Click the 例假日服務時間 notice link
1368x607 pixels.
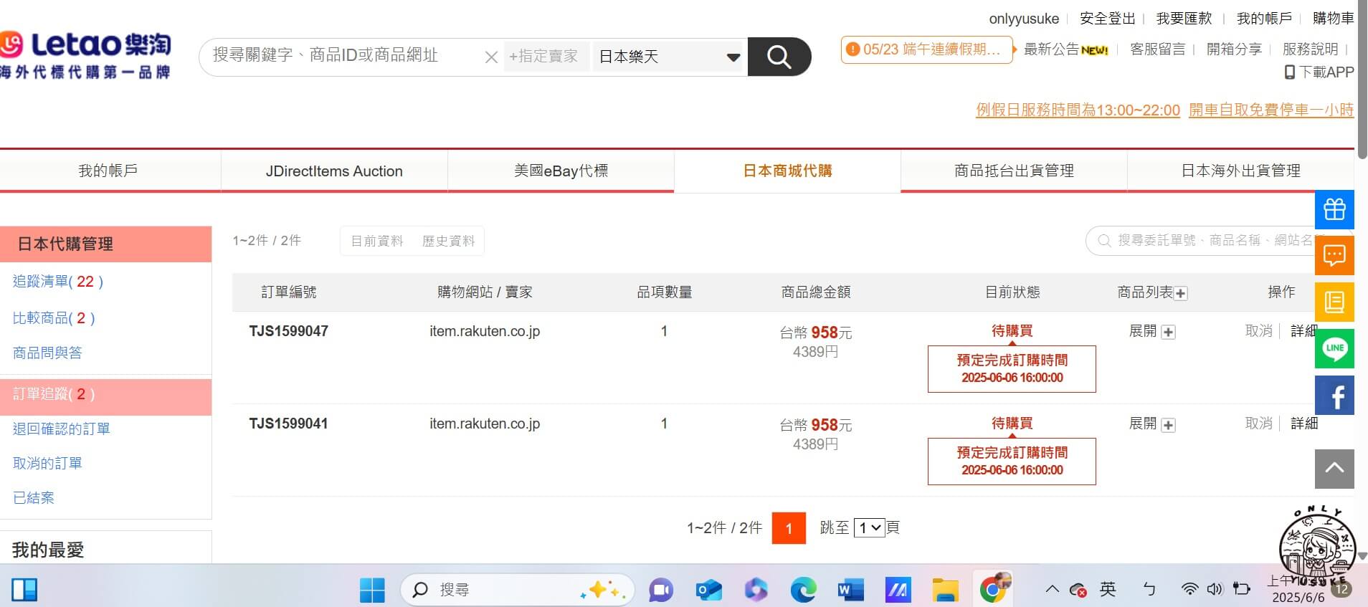pyautogui.click(x=1078, y=110)
